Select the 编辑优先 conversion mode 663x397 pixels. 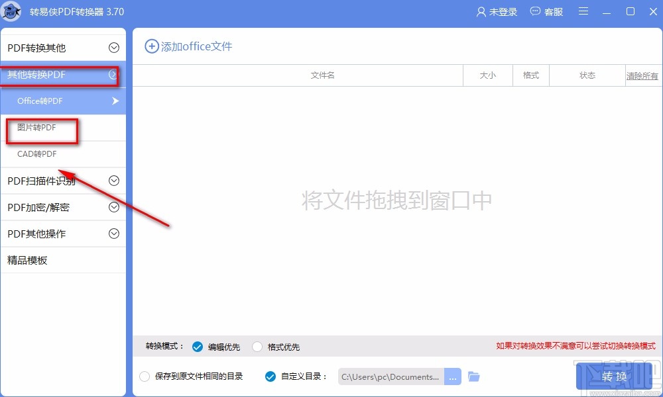tap(198, 346)
